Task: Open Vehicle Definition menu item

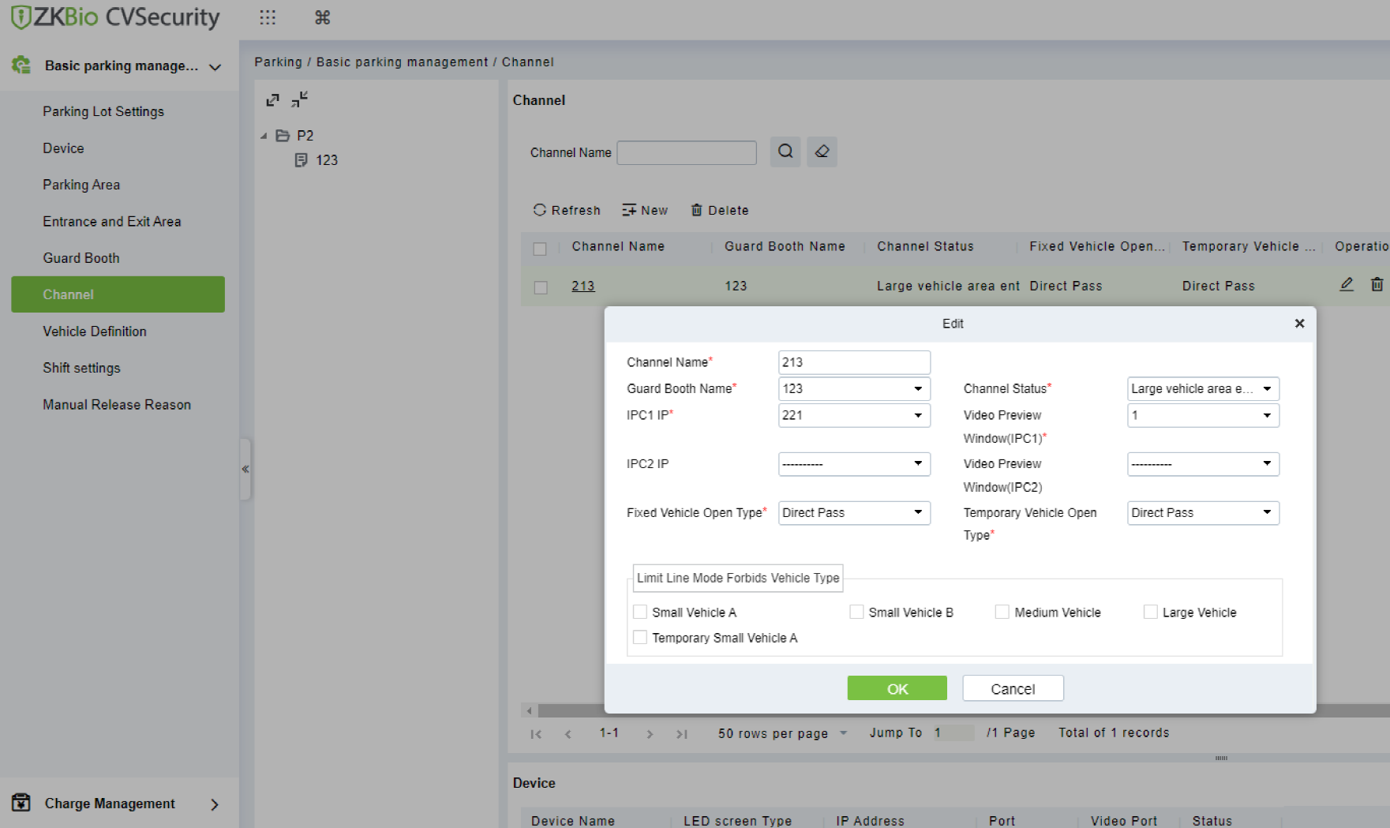Action: pos(95,332)
